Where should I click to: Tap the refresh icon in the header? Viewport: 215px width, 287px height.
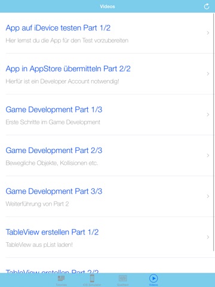[207, 7]
